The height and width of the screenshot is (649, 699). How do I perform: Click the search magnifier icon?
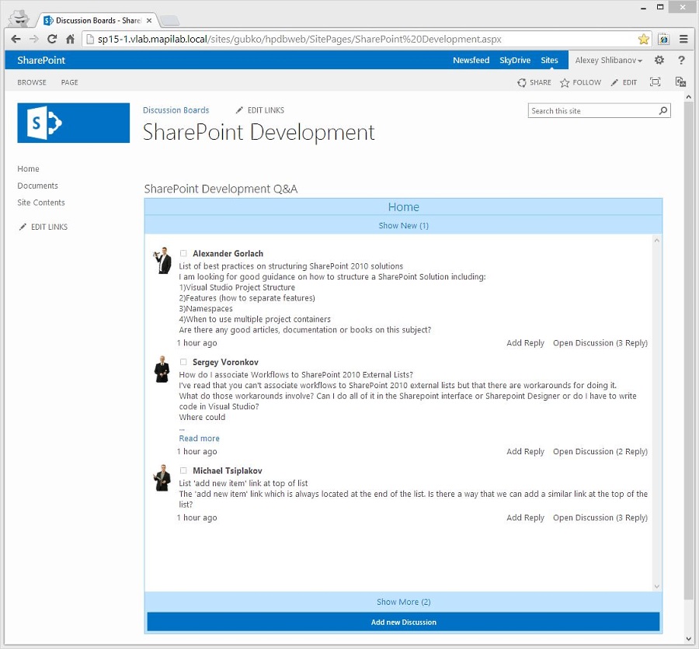pos(663,110)
